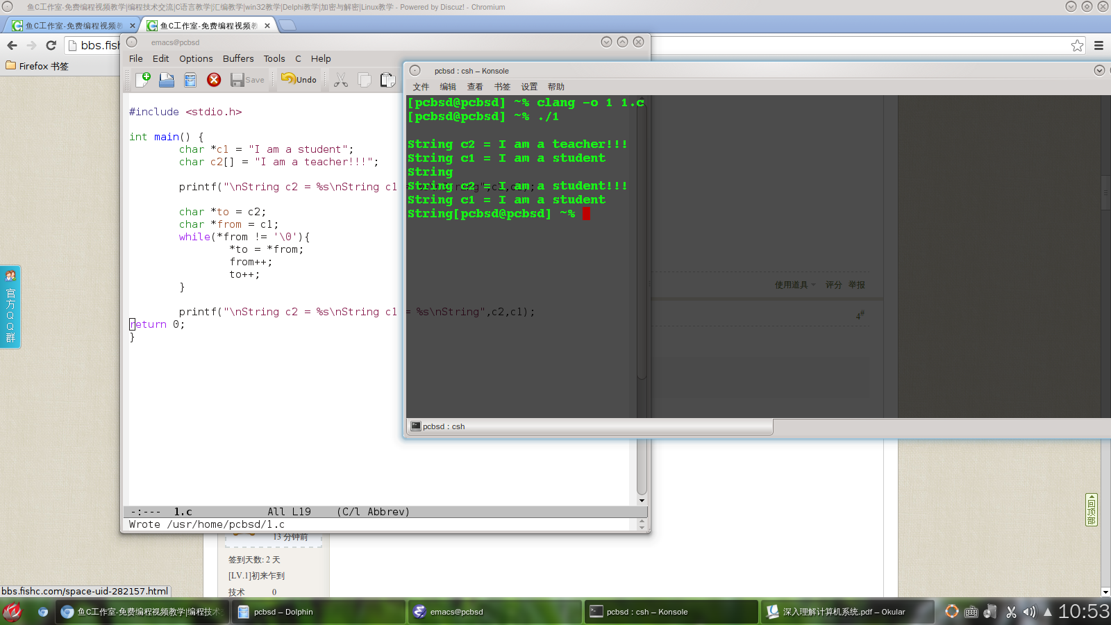Open Konsole 书签 menu
The image size is (1111, 625).
[502, 87]
